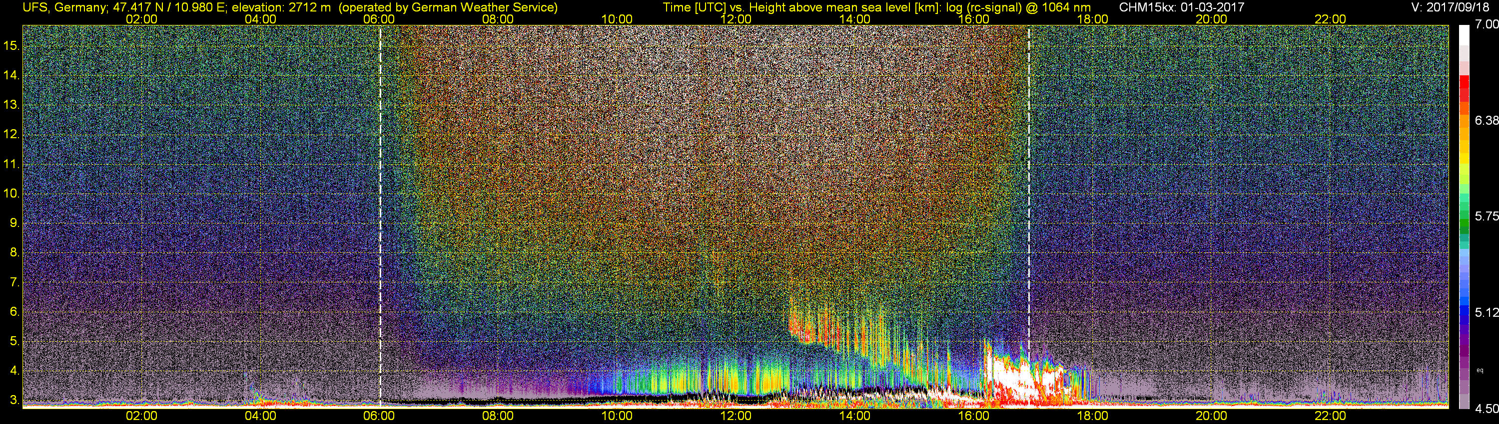Click the top axis "18:00" time label

pos(1092,19)
